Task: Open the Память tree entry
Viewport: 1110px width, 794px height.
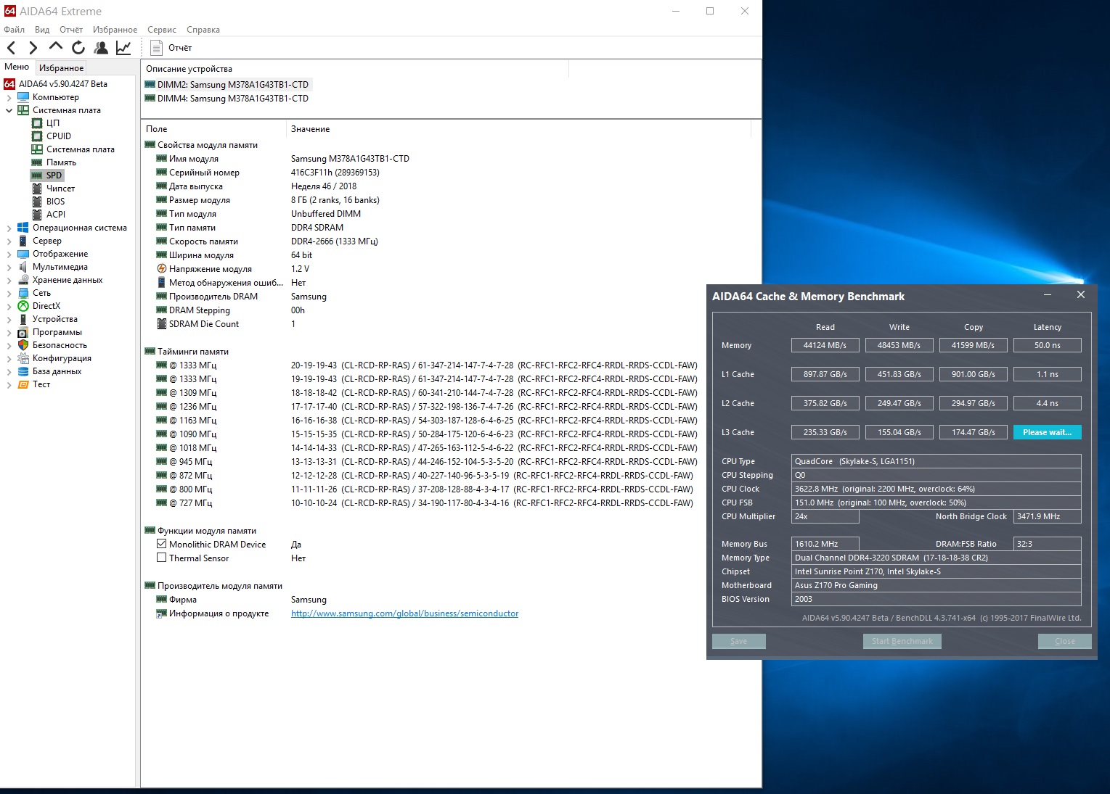Action: 61,162
